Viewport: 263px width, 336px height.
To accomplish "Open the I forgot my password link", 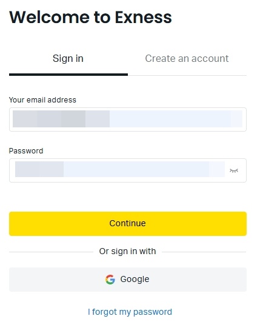I will point(130,312).
